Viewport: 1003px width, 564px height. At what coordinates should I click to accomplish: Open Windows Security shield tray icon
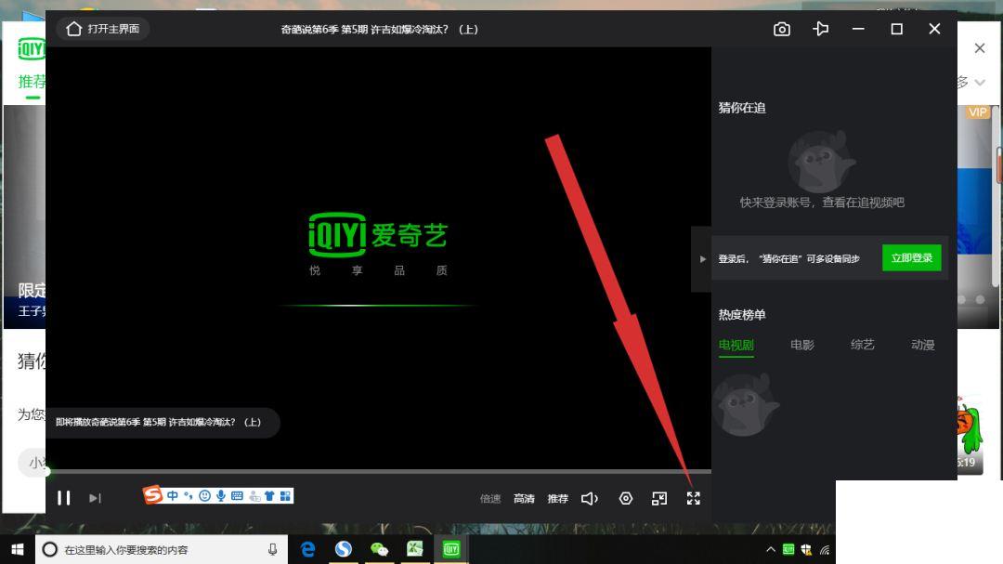(806, 549)
